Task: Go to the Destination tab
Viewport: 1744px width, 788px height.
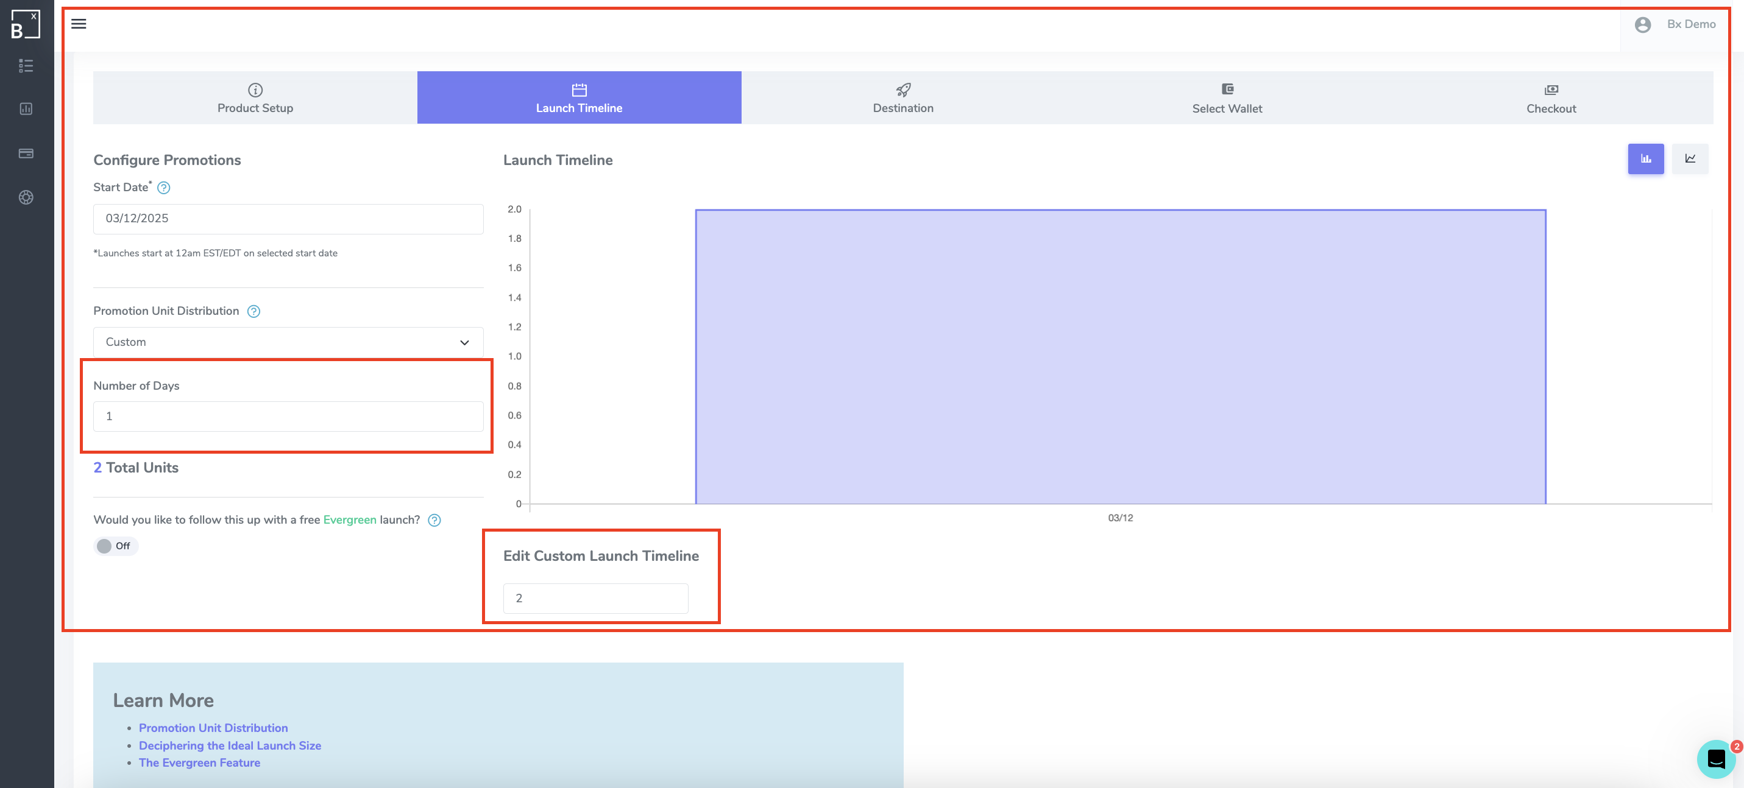Action: point(902,98)
